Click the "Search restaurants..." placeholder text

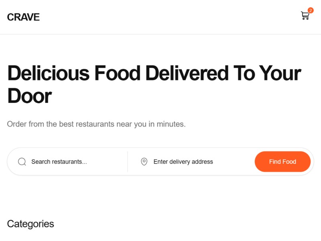[x=59, y=161]
